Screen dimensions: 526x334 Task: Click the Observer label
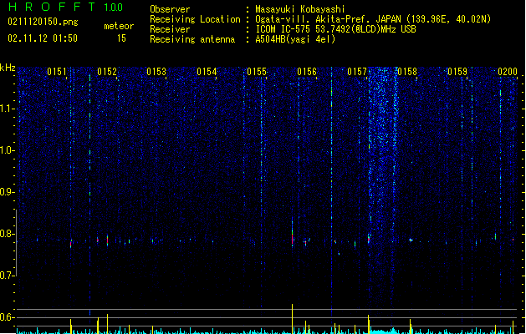170,9
